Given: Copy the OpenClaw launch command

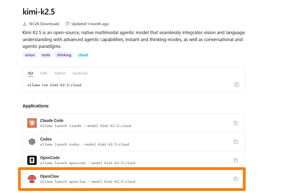Looking at the screenshot, I should [x=235, y=179].
